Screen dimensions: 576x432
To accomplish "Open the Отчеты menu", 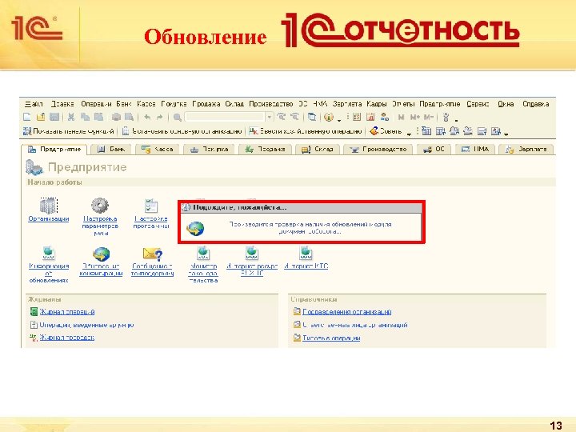I will (x=403, y=104).
